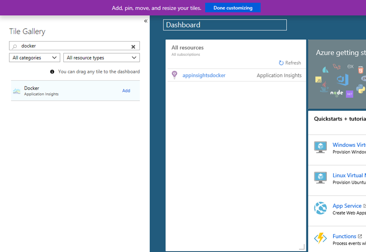
Task: Click the .NET badge in Azure tile
Action: coord(349,94)
